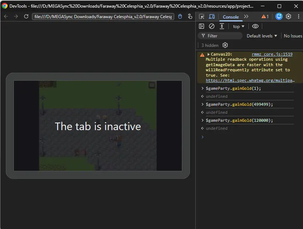303x229 pixels.
Task: Create a live expression with eye icon
Action: 255,26
